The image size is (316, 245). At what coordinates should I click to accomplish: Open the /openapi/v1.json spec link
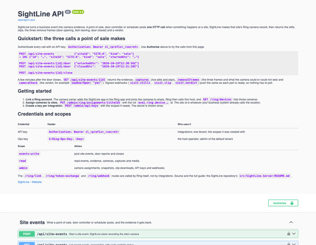click(27, 20)
